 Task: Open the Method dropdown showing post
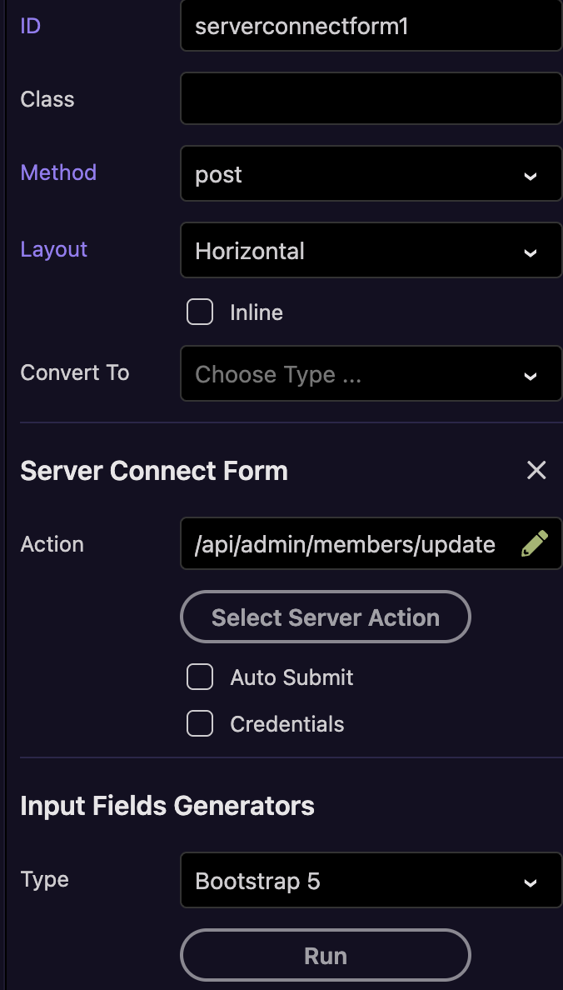click(x=371, y=174)
